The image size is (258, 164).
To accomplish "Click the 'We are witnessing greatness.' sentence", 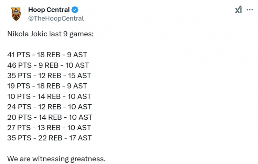I will [56, 159].
